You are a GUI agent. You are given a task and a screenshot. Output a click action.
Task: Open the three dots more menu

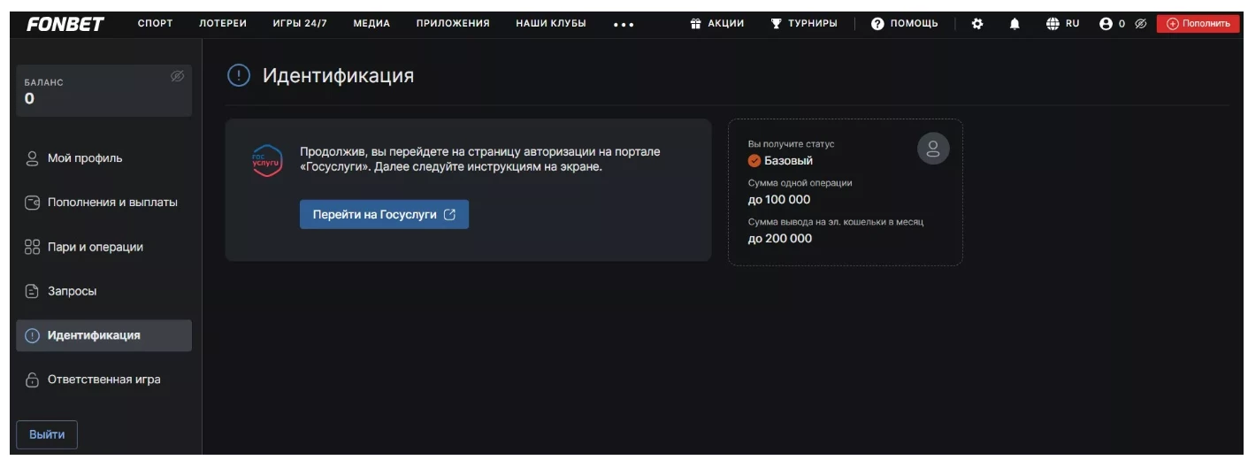coord(624,25)
